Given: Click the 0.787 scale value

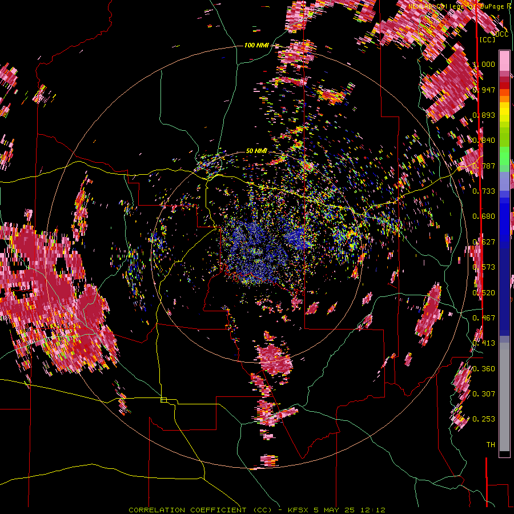Looking at the screenshot, I should (x=484, y=166).
